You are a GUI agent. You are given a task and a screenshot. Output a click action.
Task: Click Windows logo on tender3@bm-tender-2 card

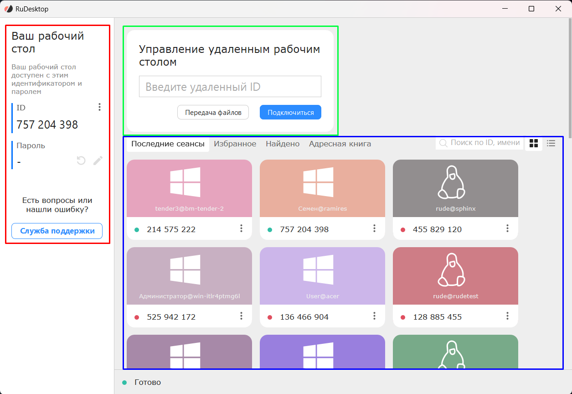tap(185, 182)
